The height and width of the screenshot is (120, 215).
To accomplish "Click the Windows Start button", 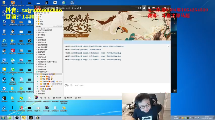I will [x=3, y=118].
